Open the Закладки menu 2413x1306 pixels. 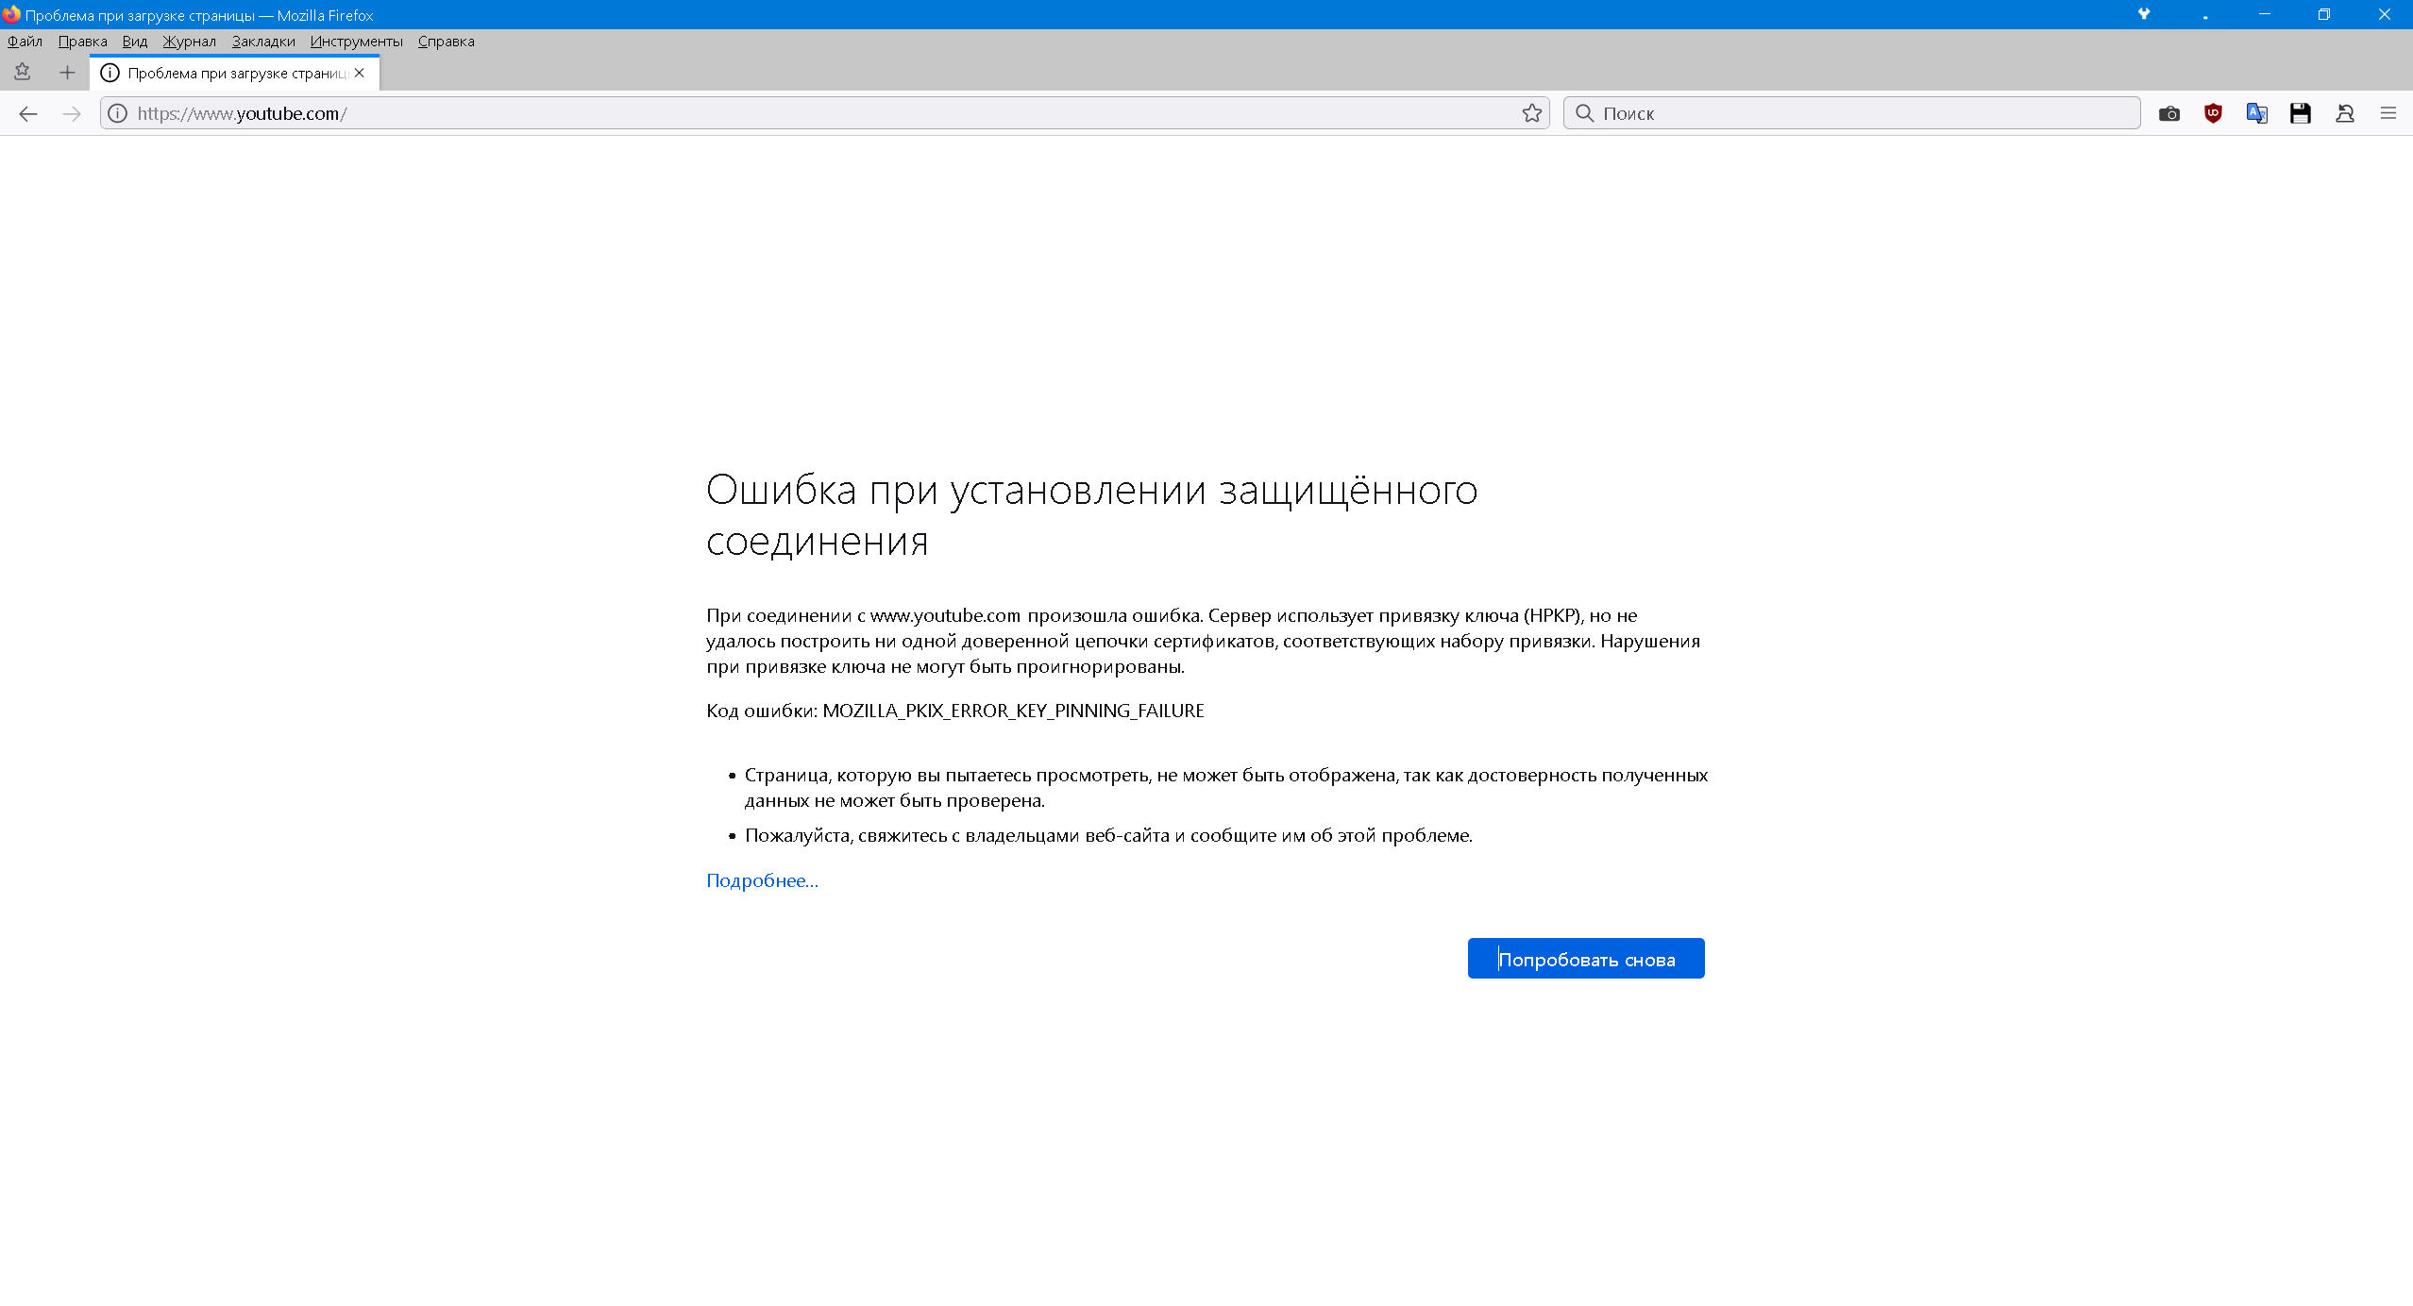263,42
